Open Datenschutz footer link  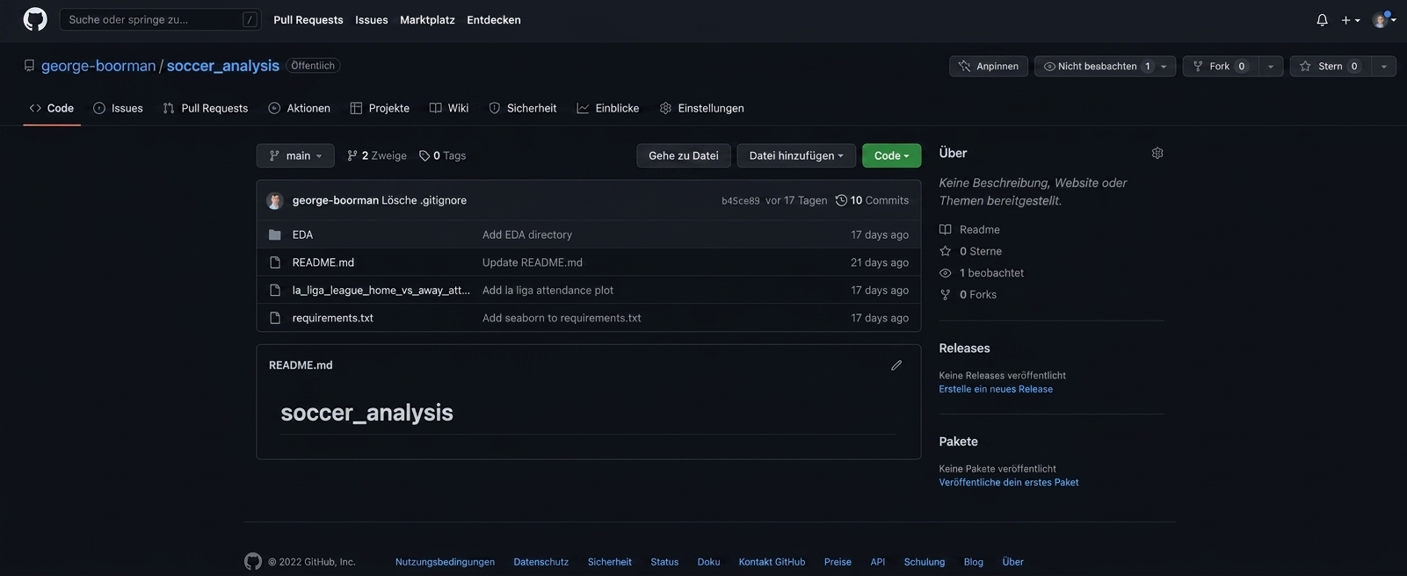coord(541,562)
